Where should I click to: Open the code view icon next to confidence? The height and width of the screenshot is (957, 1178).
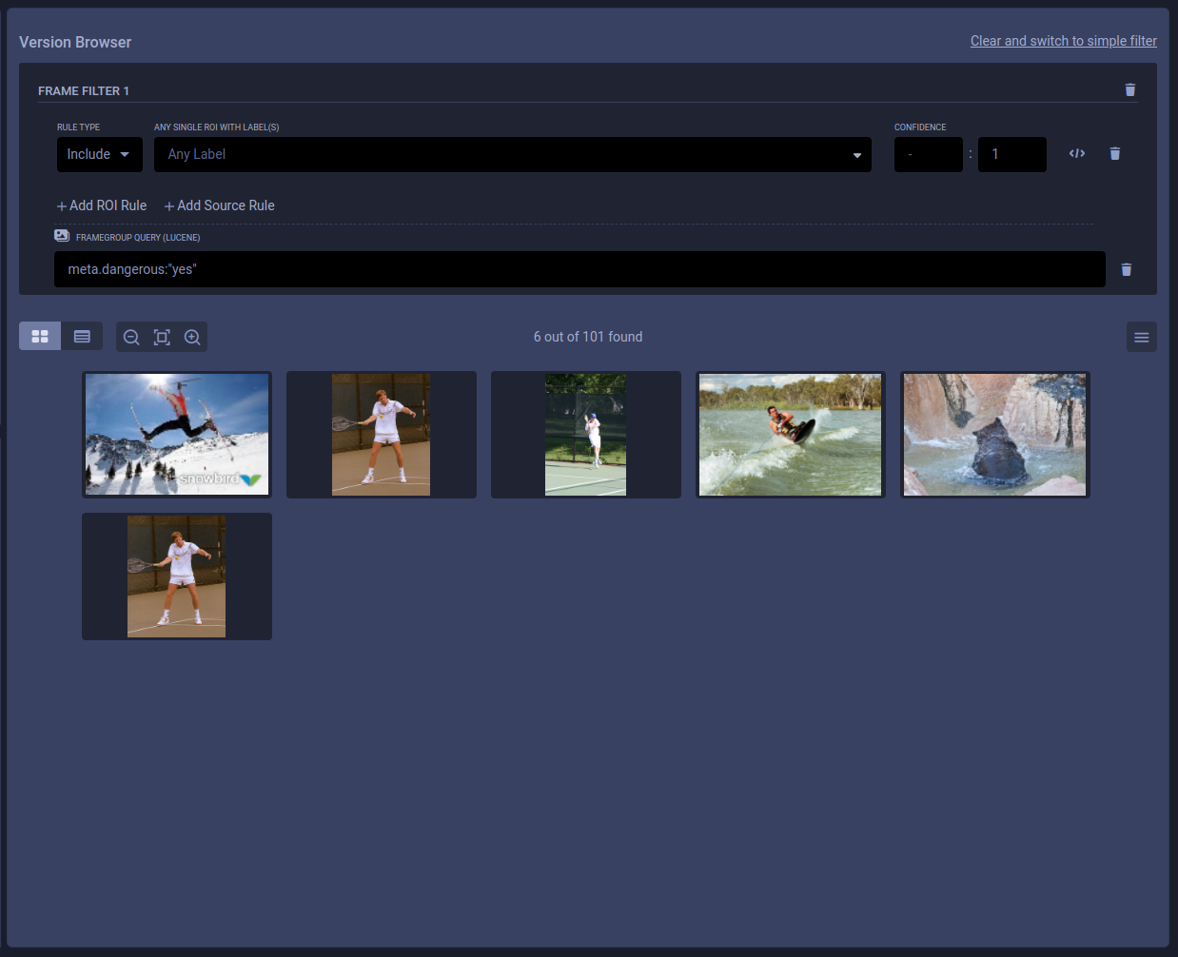pos(1077,153)
